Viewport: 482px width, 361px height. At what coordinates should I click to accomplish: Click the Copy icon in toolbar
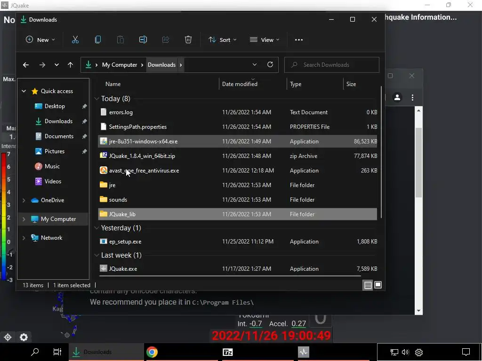click(x=98, y=39)
